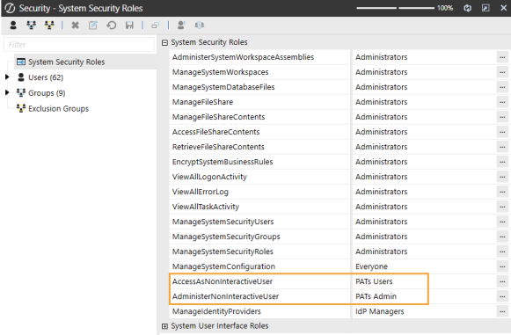Click the IdP Managers group value
511x335 pixels.
pyautogui.click(x=379, y=311)
